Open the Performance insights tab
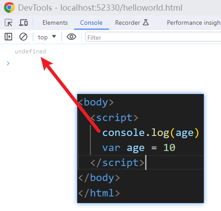This screenshot has height=211, width=221. coord(194,23)
